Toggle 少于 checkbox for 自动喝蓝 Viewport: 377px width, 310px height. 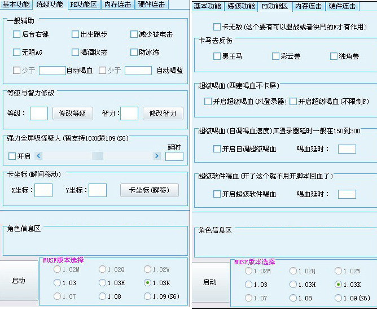click(102, 70)
